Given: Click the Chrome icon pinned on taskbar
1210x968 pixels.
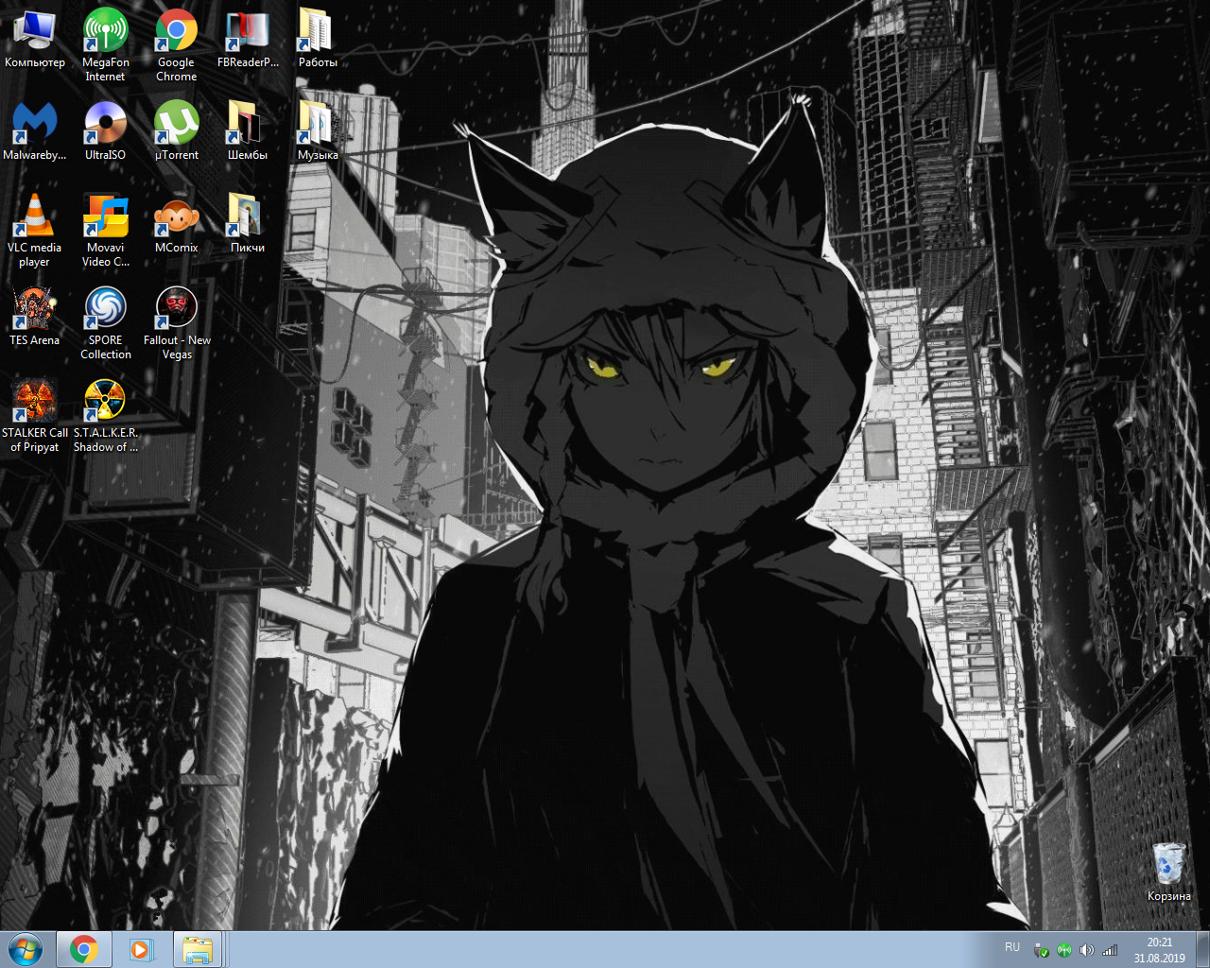Looking at the screenshot, I should click(84, 949).
